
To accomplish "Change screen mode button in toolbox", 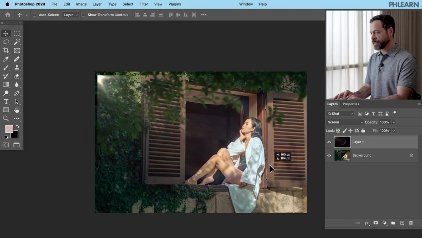I will (17, 145).
